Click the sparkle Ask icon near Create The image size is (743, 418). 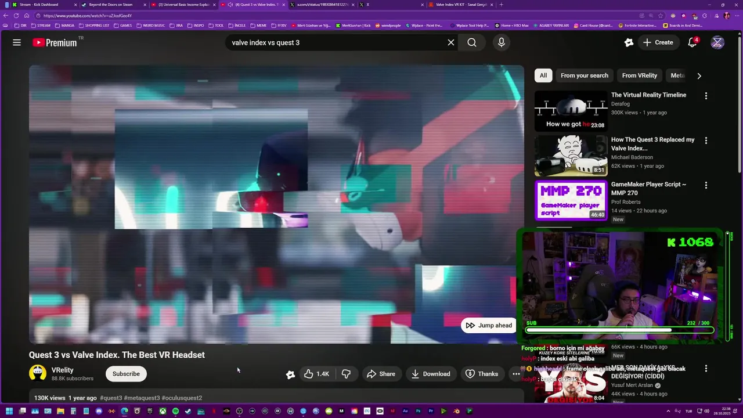(x=629, y=42)
